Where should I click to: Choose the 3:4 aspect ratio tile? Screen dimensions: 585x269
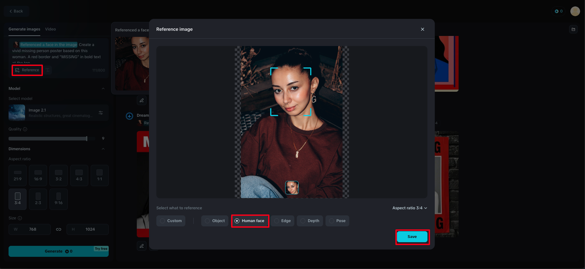[x=18, y=199]
